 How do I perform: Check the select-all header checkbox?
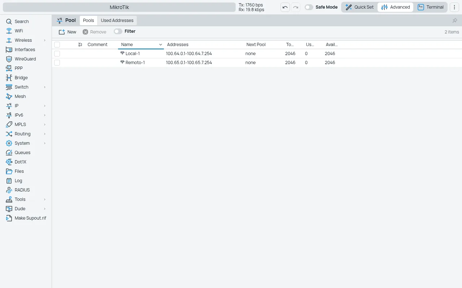tap(57, 45)
